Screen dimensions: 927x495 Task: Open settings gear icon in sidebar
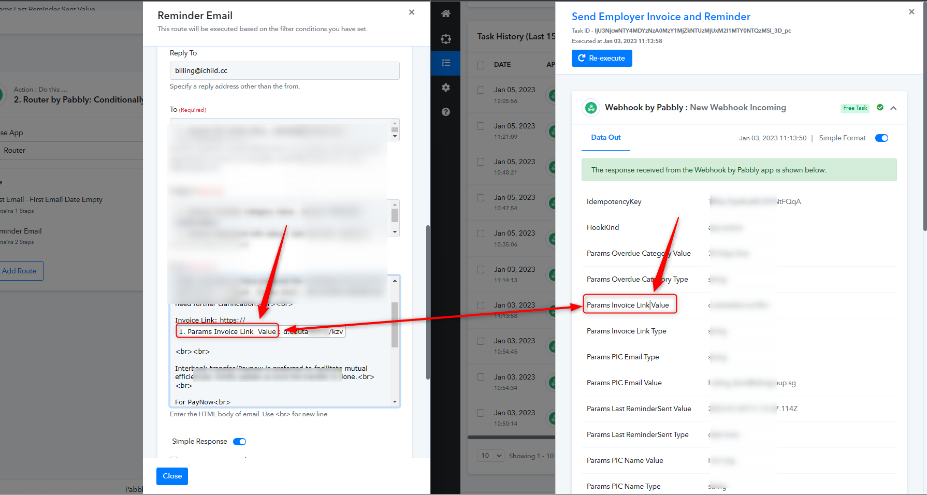tap(445, 88)
